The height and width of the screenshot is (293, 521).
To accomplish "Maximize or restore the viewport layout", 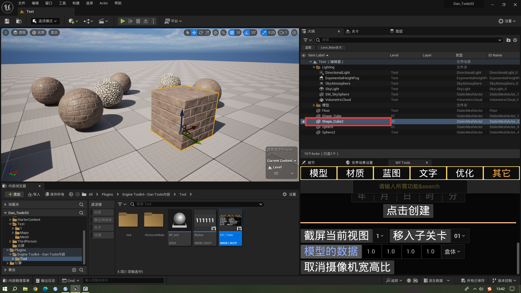I will pyautogui.click(x=294, y=33).
